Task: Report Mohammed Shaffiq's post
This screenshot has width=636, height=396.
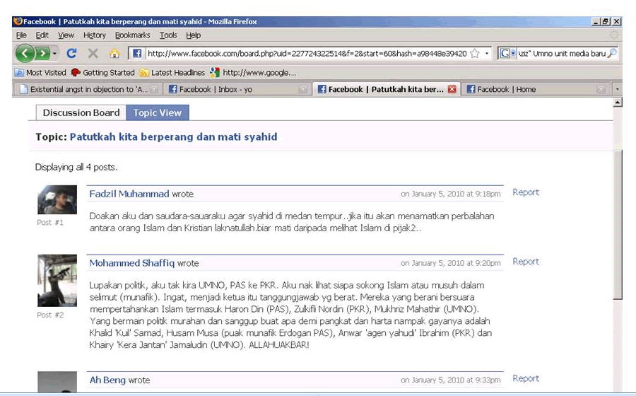Action: (526, 262)
